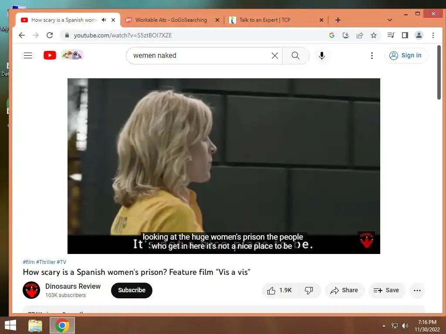The height and width of the screenshot is (334, 446).
Task: Click the #film hashtag link
Action: coord(29,262)
